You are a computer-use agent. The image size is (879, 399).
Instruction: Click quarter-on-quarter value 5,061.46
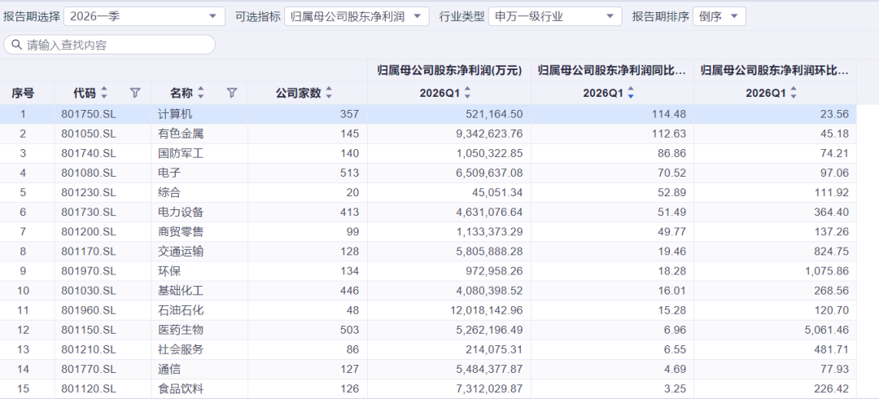(827, 331)
